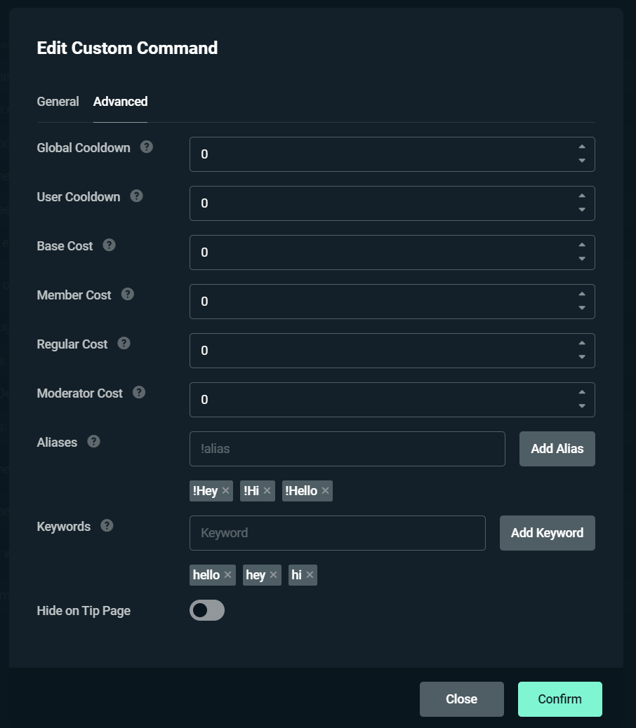Increase the Global Cooldown value
The width and height of the screenshot is (636, 728).
[582, 147]
